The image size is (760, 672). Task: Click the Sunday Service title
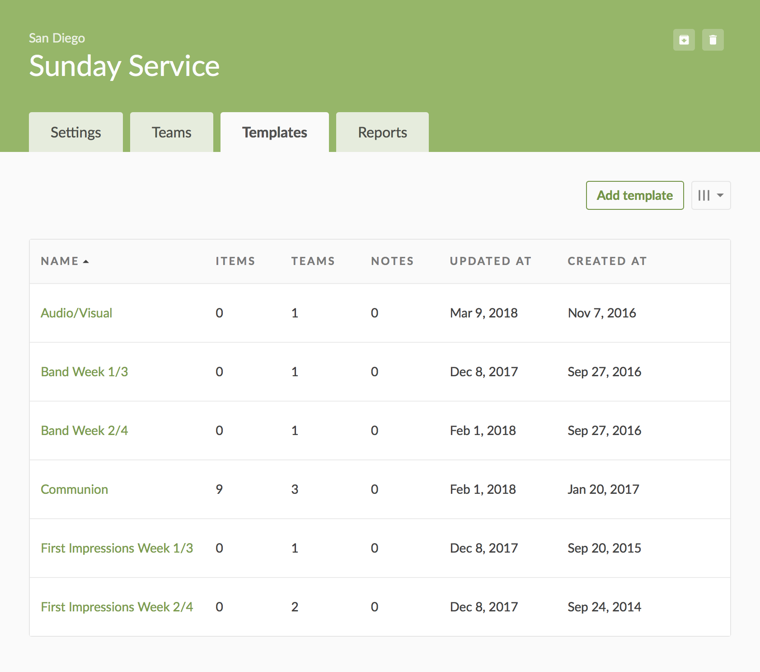(x=124, y=66)
